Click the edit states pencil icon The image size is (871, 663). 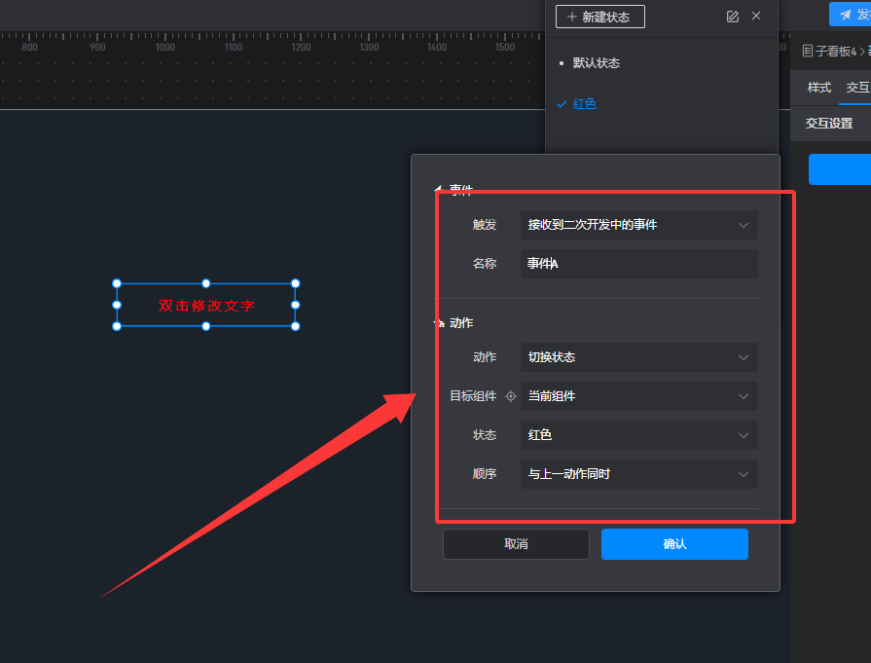point(732,17)
